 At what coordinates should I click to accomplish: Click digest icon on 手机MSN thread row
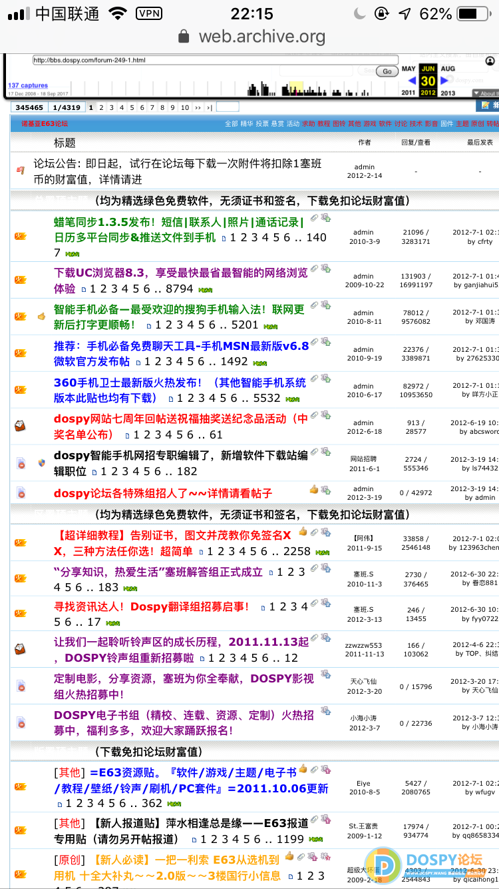325,341
